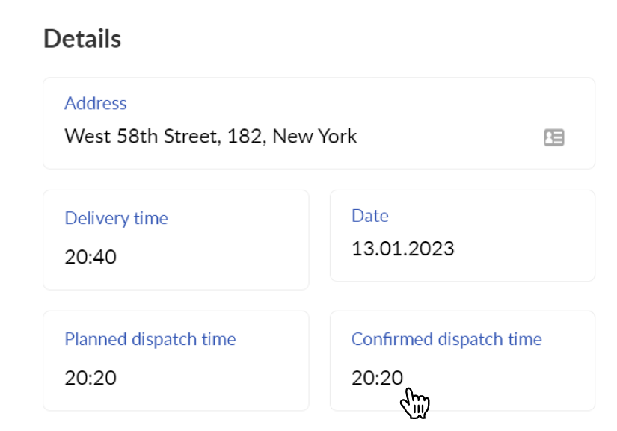Open the address book card icon
Viewport: 617px width, 431px height.
(553, 137)
